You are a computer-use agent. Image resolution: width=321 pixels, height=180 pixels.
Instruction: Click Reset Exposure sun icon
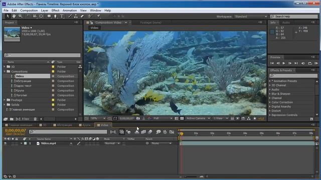(255, 118)
